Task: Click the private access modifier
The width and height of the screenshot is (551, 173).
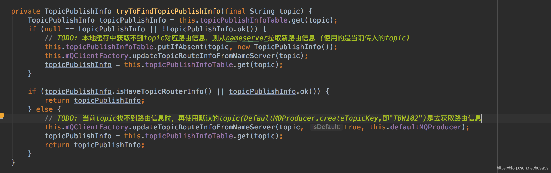Action: click(x=25, y=11)
